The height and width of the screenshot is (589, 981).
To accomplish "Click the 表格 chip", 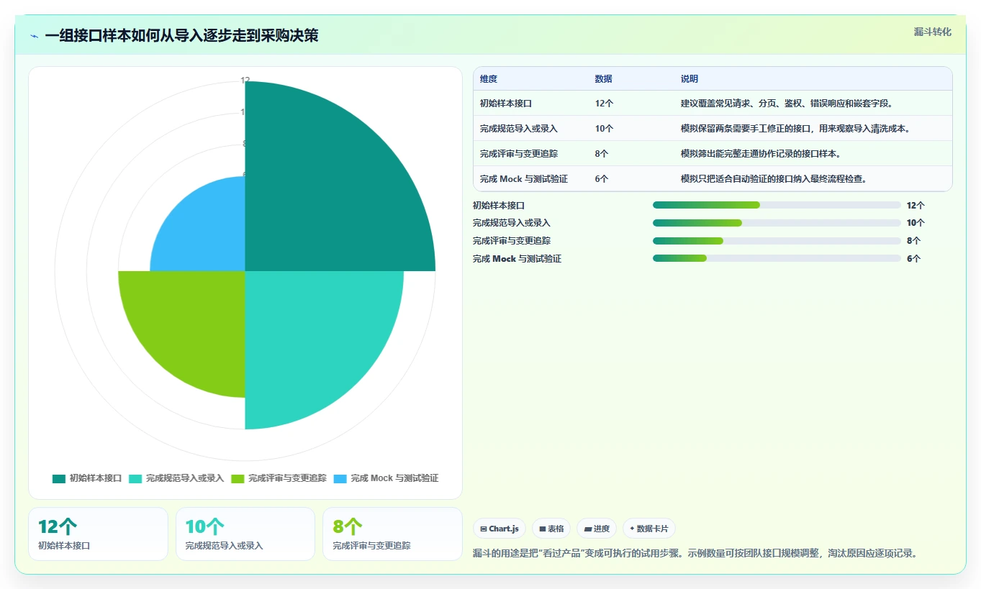I will pyautogui.click(x=551, y=529).
